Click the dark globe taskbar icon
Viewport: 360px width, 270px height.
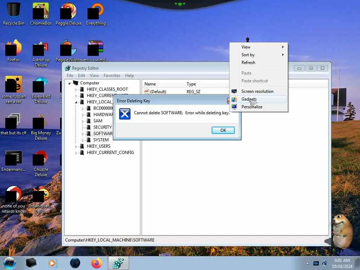[x=75, y=263]
